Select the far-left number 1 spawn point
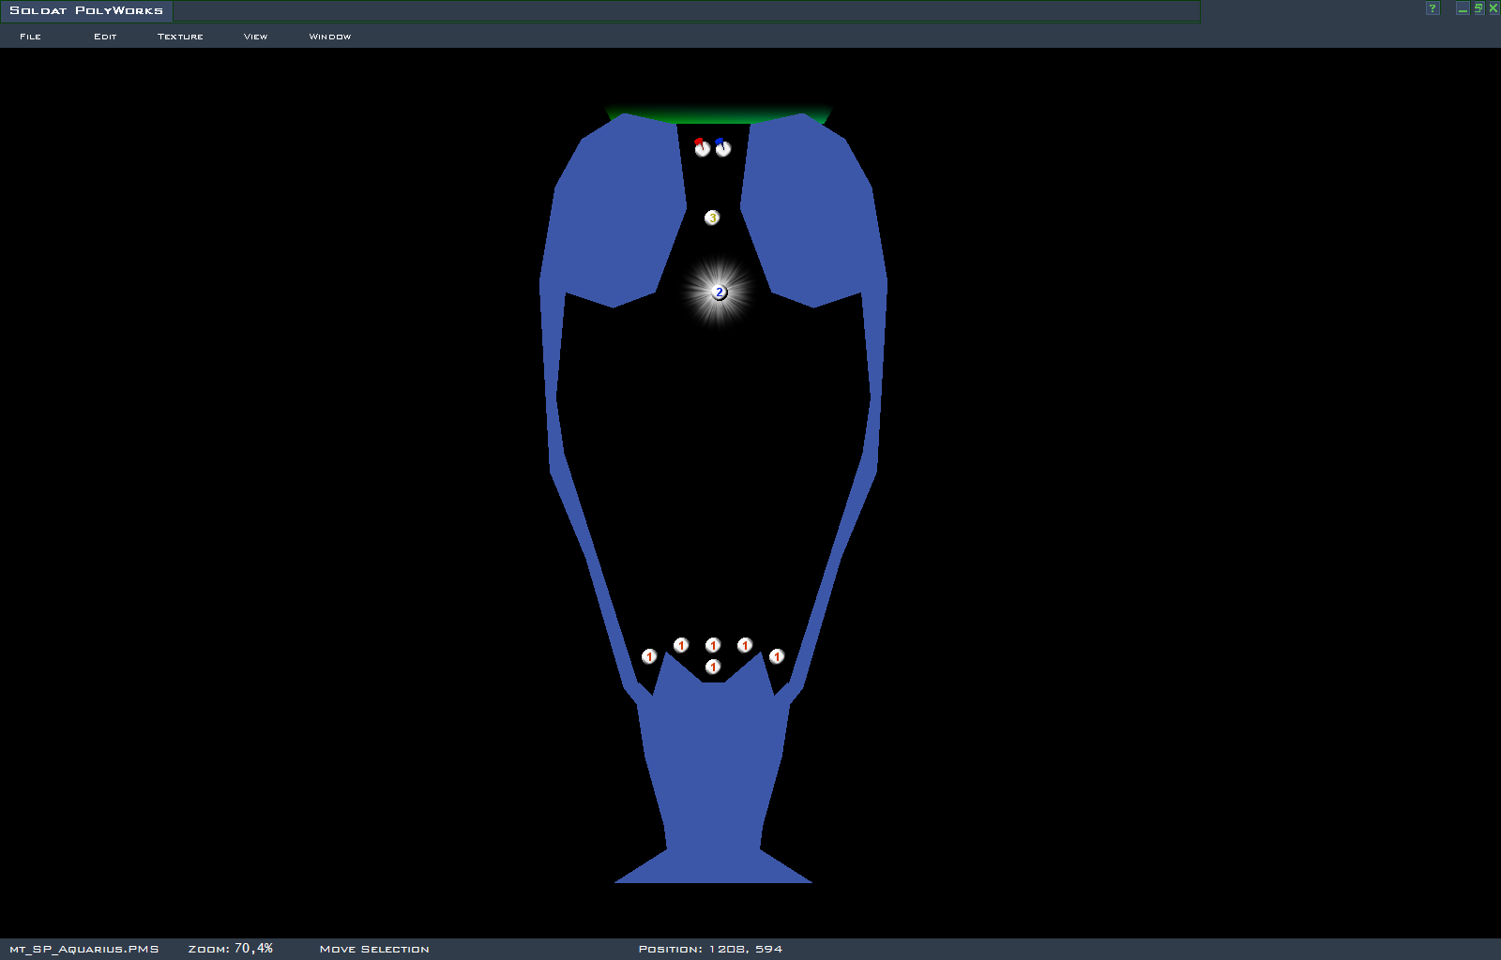 (649, 656)
